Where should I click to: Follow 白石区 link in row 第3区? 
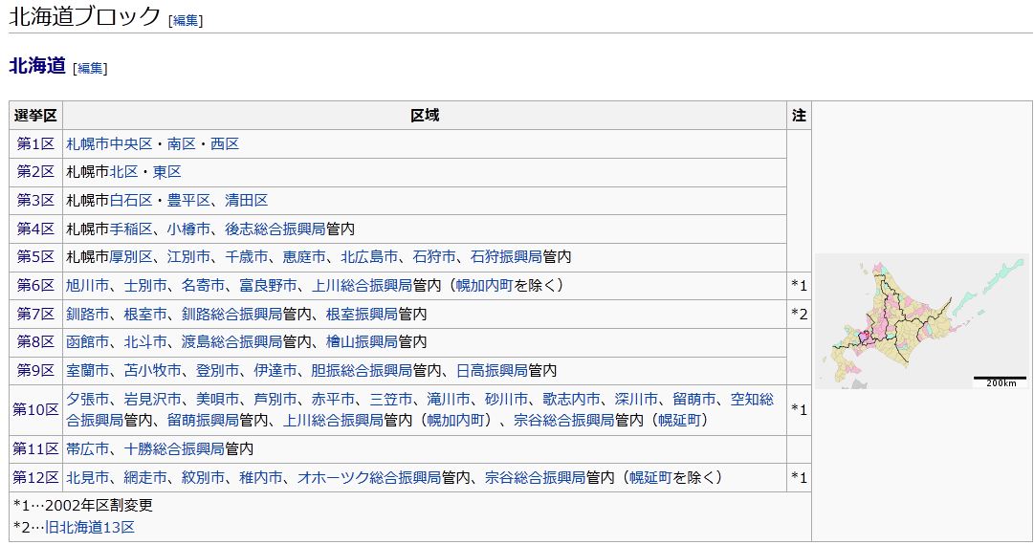[131, 200]
